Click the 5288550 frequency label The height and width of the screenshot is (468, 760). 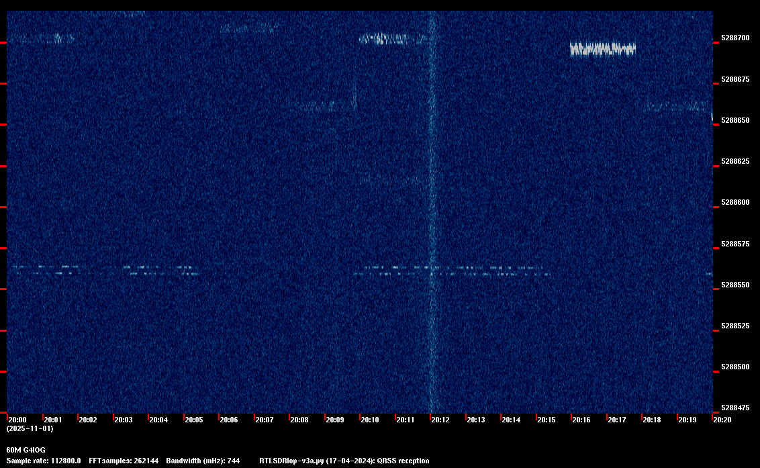(x=735, y=285)
